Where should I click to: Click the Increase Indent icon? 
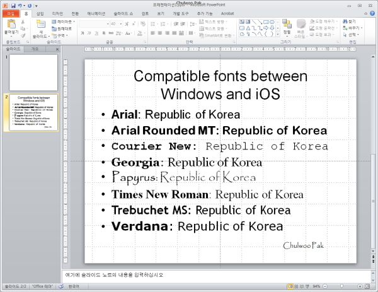pos(183,24)
